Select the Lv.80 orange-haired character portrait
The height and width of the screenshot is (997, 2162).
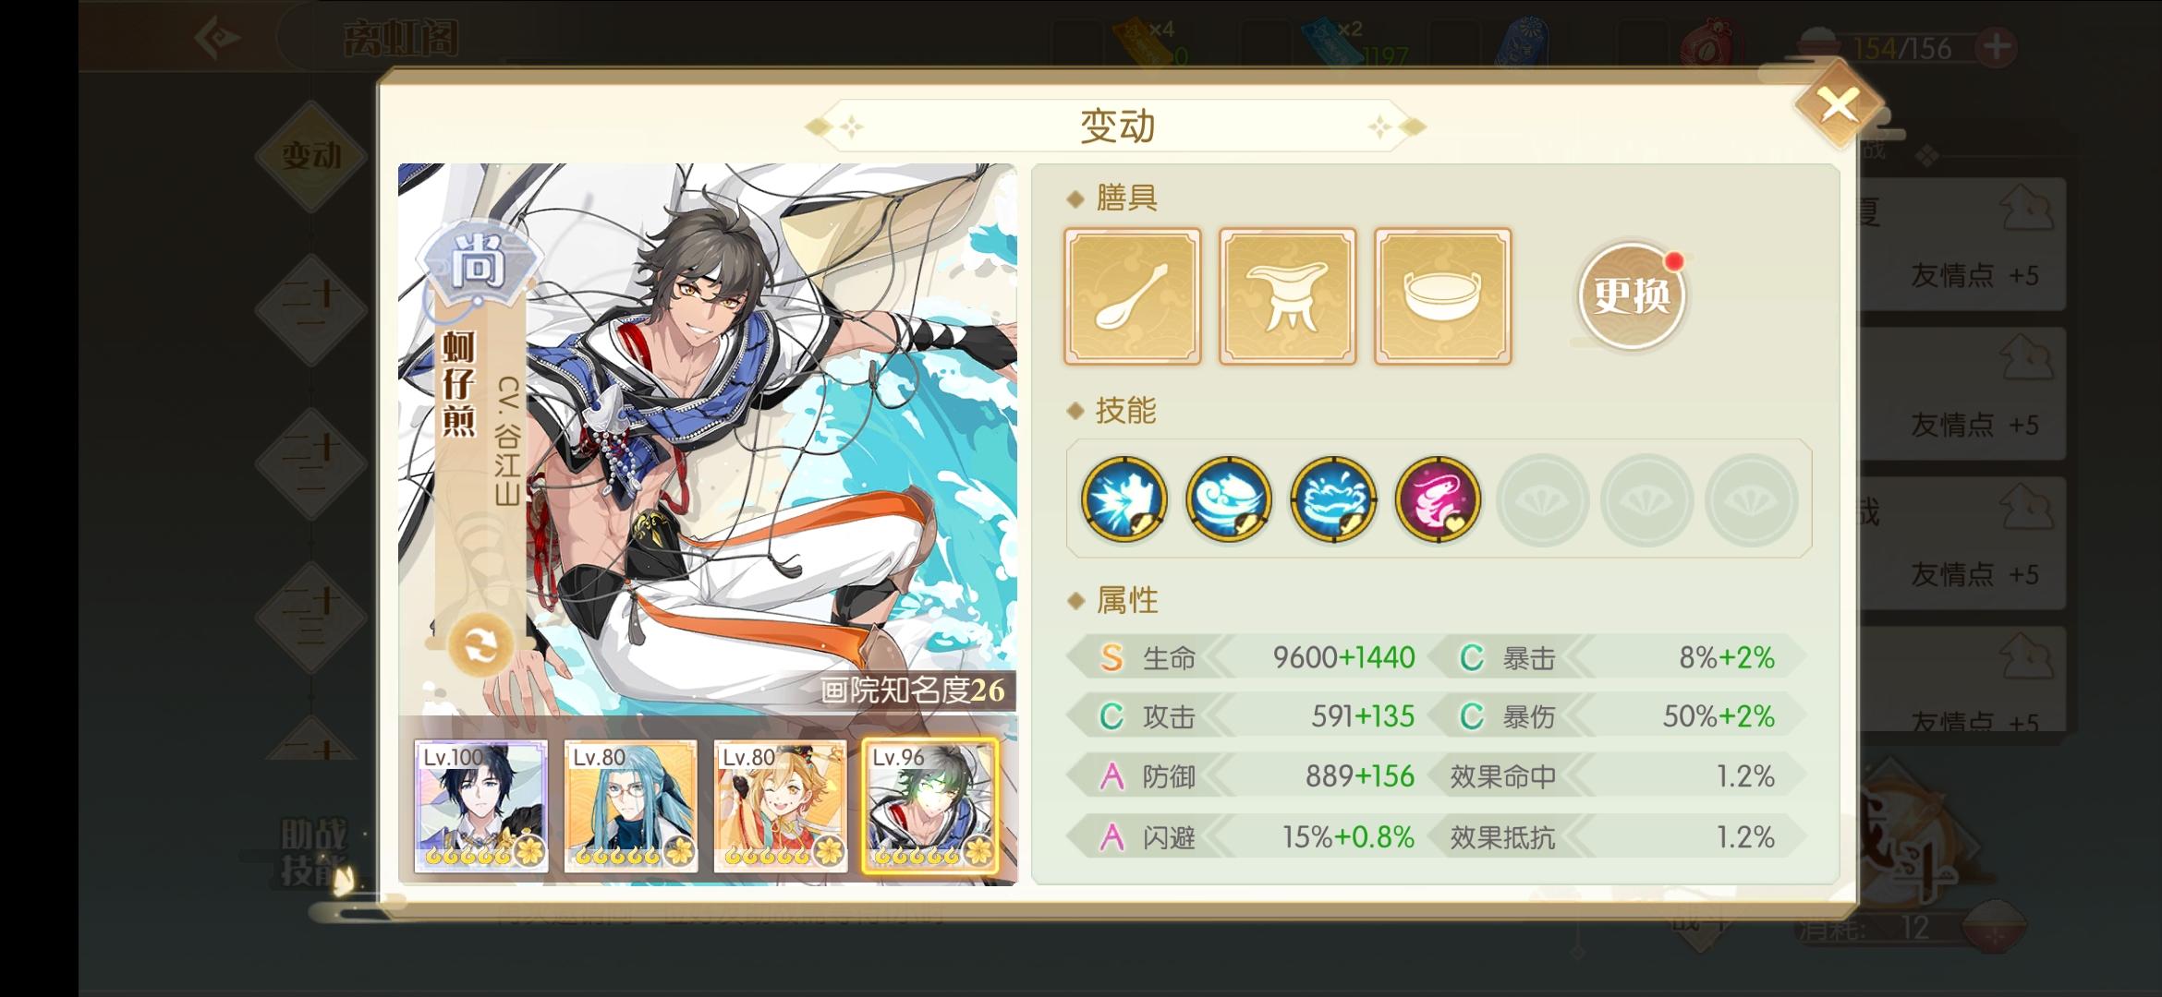780,806
